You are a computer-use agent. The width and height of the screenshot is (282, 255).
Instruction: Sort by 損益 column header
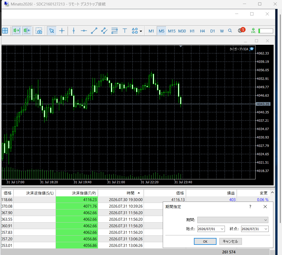tap(211, 193)
